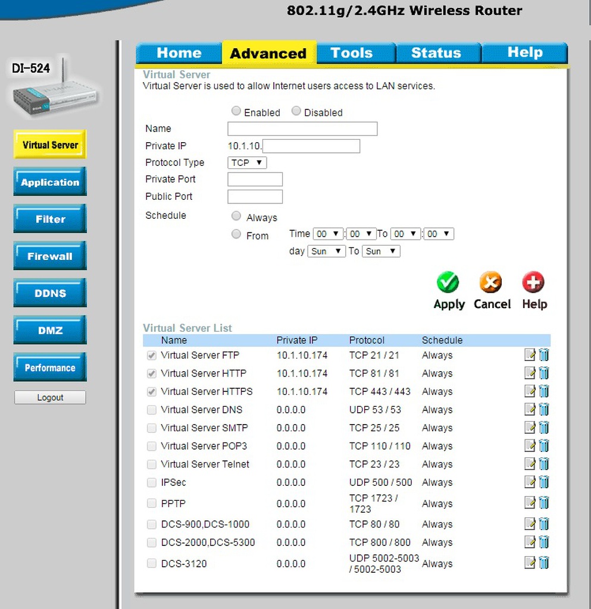Delete the Virtual Server SMTP entry
591x609 pixels.
(x=544, y=427)
